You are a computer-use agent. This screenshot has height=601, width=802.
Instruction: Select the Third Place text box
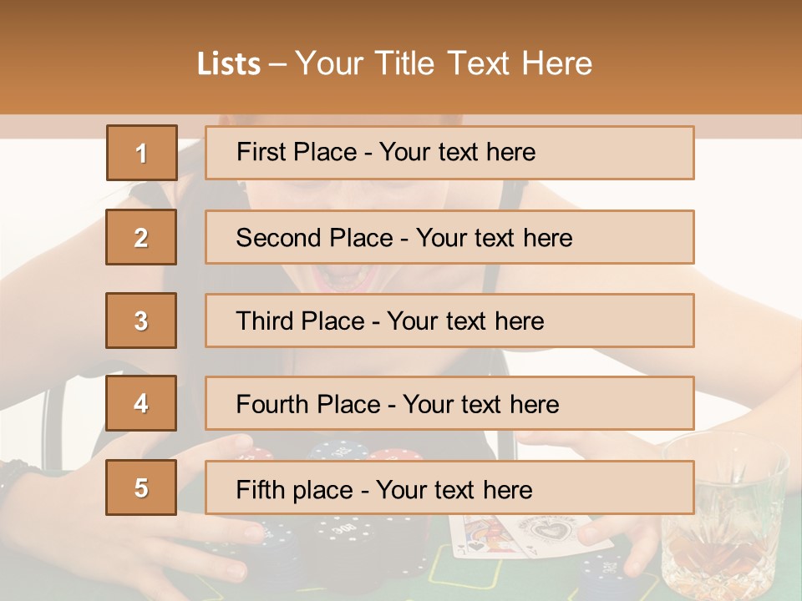449,321
